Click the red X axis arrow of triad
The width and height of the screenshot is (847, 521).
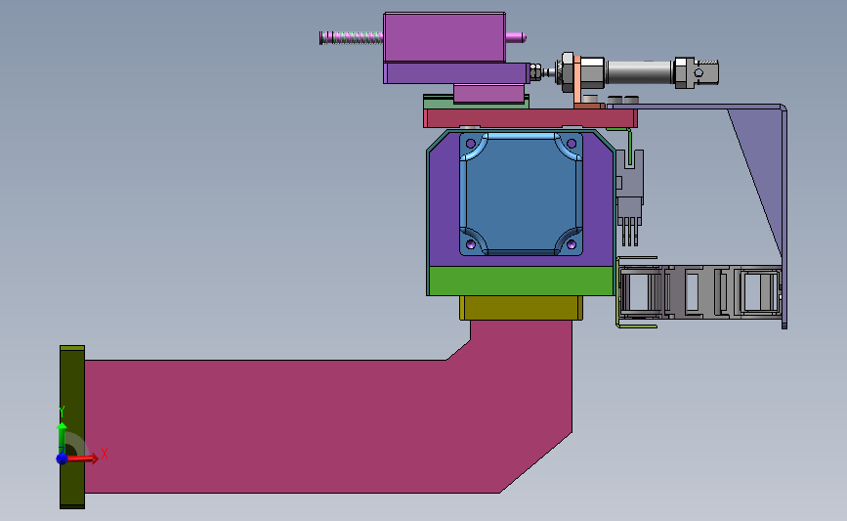click(x=85, y=458)
